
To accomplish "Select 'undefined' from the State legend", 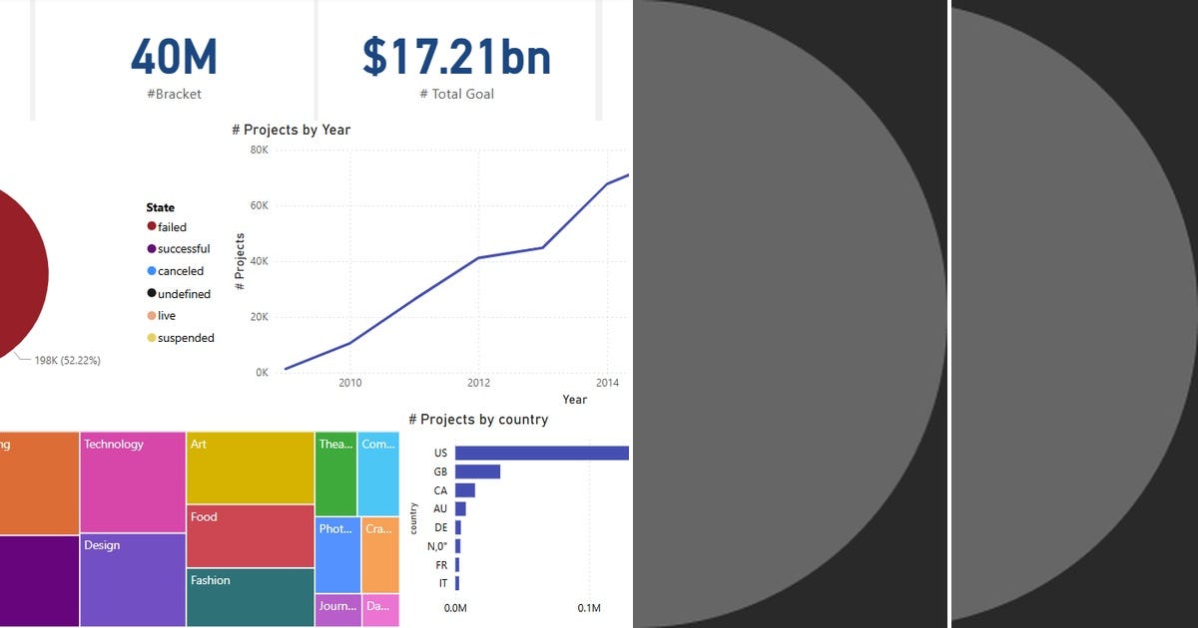I will point(184,293).
